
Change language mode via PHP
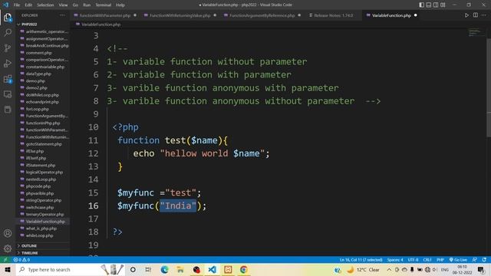point(440,260)
